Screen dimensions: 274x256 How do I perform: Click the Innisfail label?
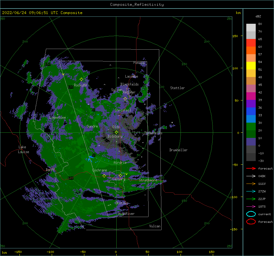(x=123, y=110)
